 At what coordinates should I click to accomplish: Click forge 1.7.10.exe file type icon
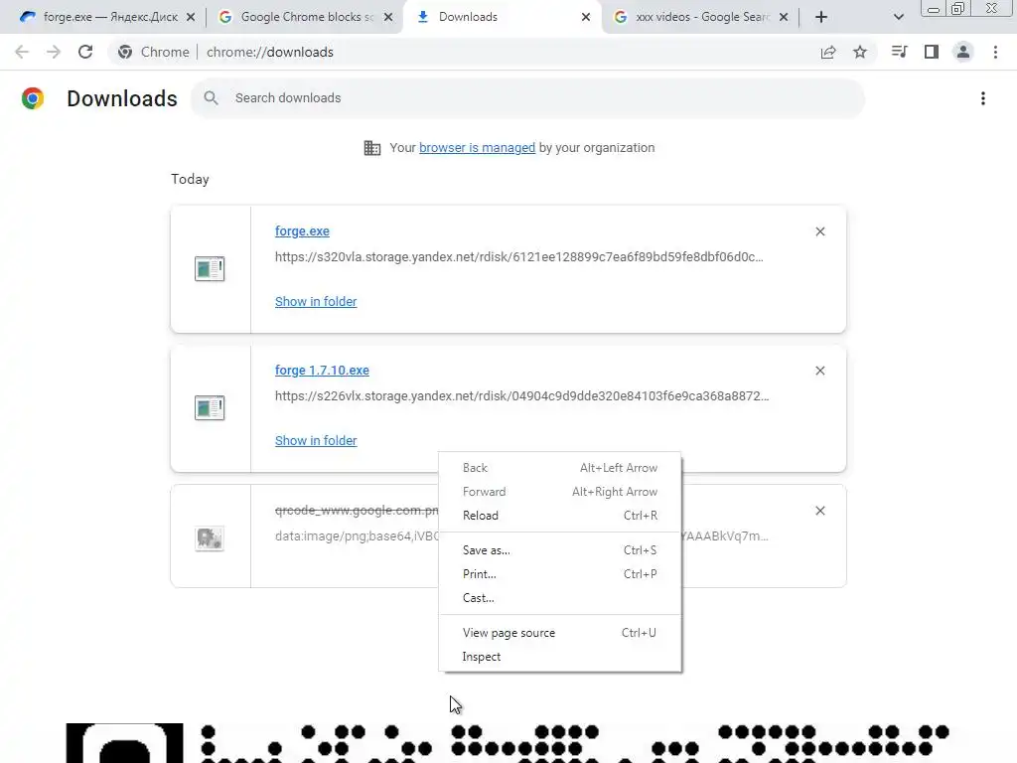(x=210, y=407)
